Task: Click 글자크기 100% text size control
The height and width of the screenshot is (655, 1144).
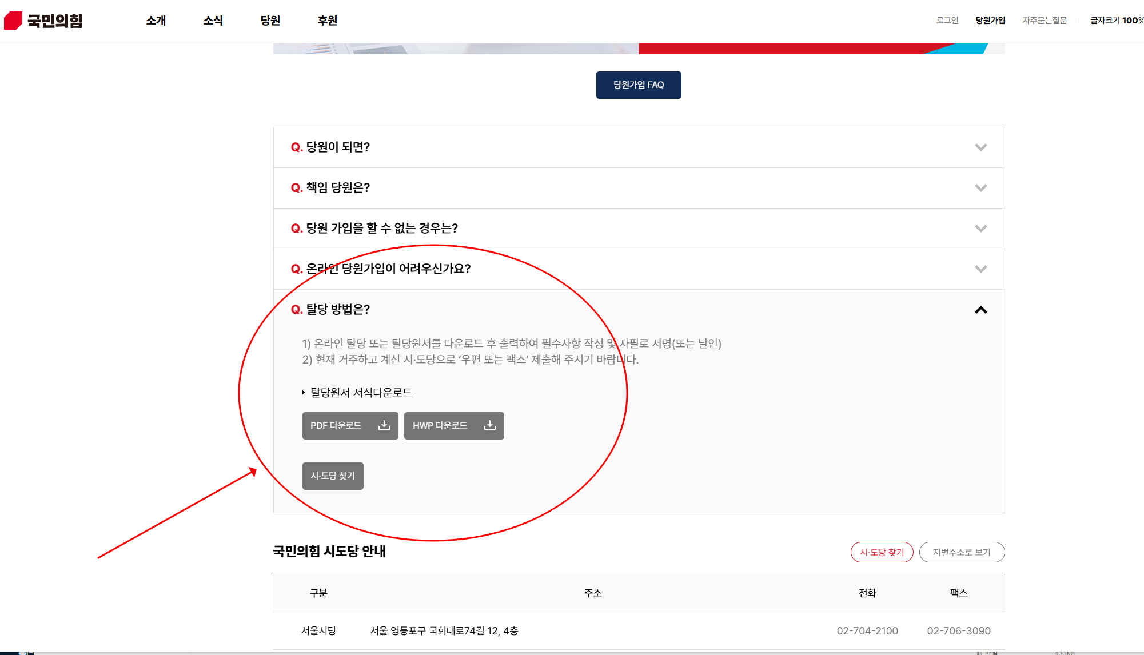Action: point(1116,21)
